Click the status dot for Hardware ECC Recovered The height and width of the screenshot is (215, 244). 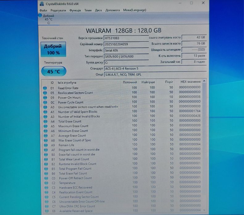pyautogui.click(x=46, y=188)
